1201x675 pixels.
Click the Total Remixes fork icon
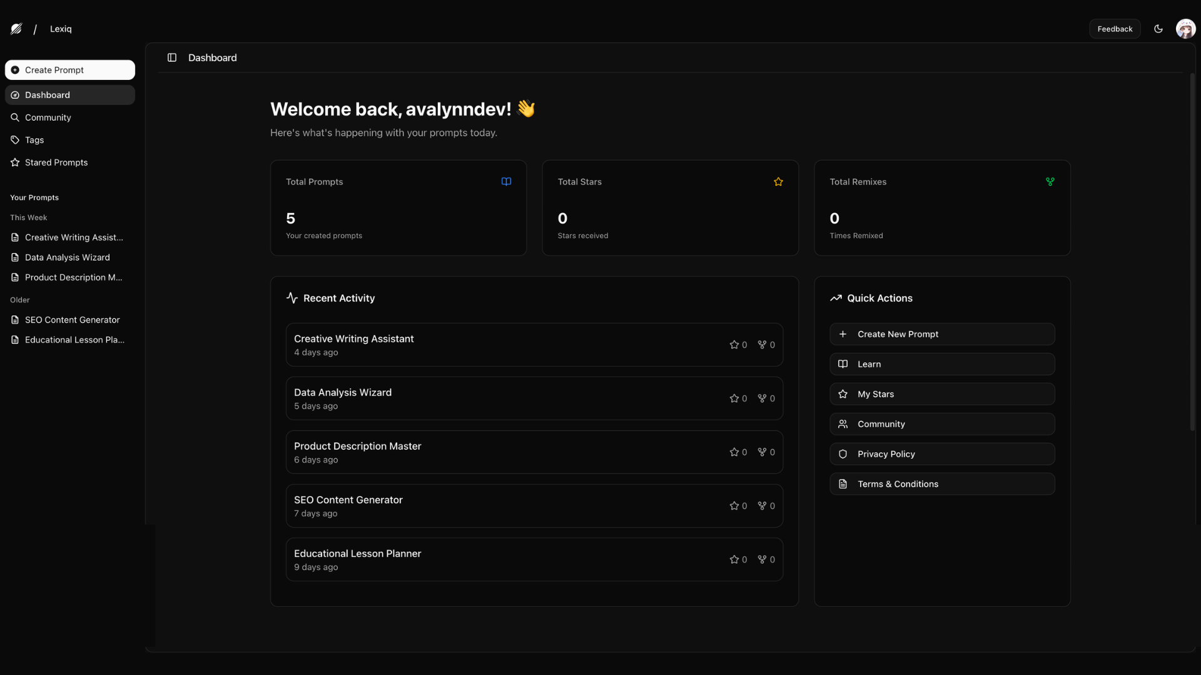click(1050, 182)
